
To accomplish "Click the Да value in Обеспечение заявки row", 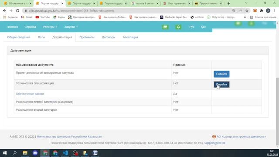I will [x=175, y=94].
